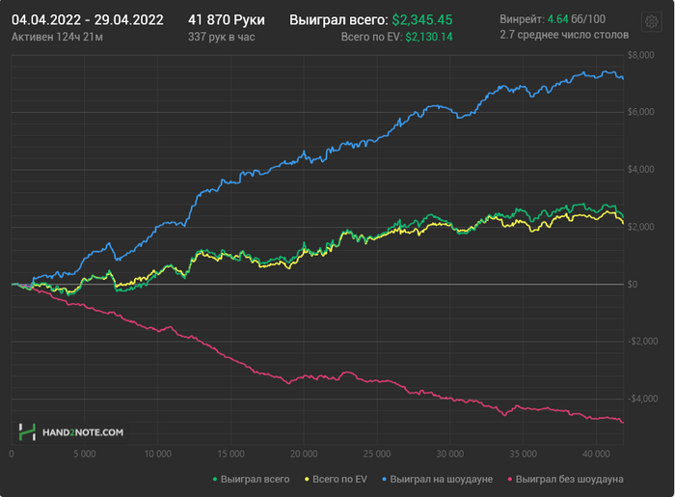Click '2.7 среднее число столов' text

tap(564, 35)
